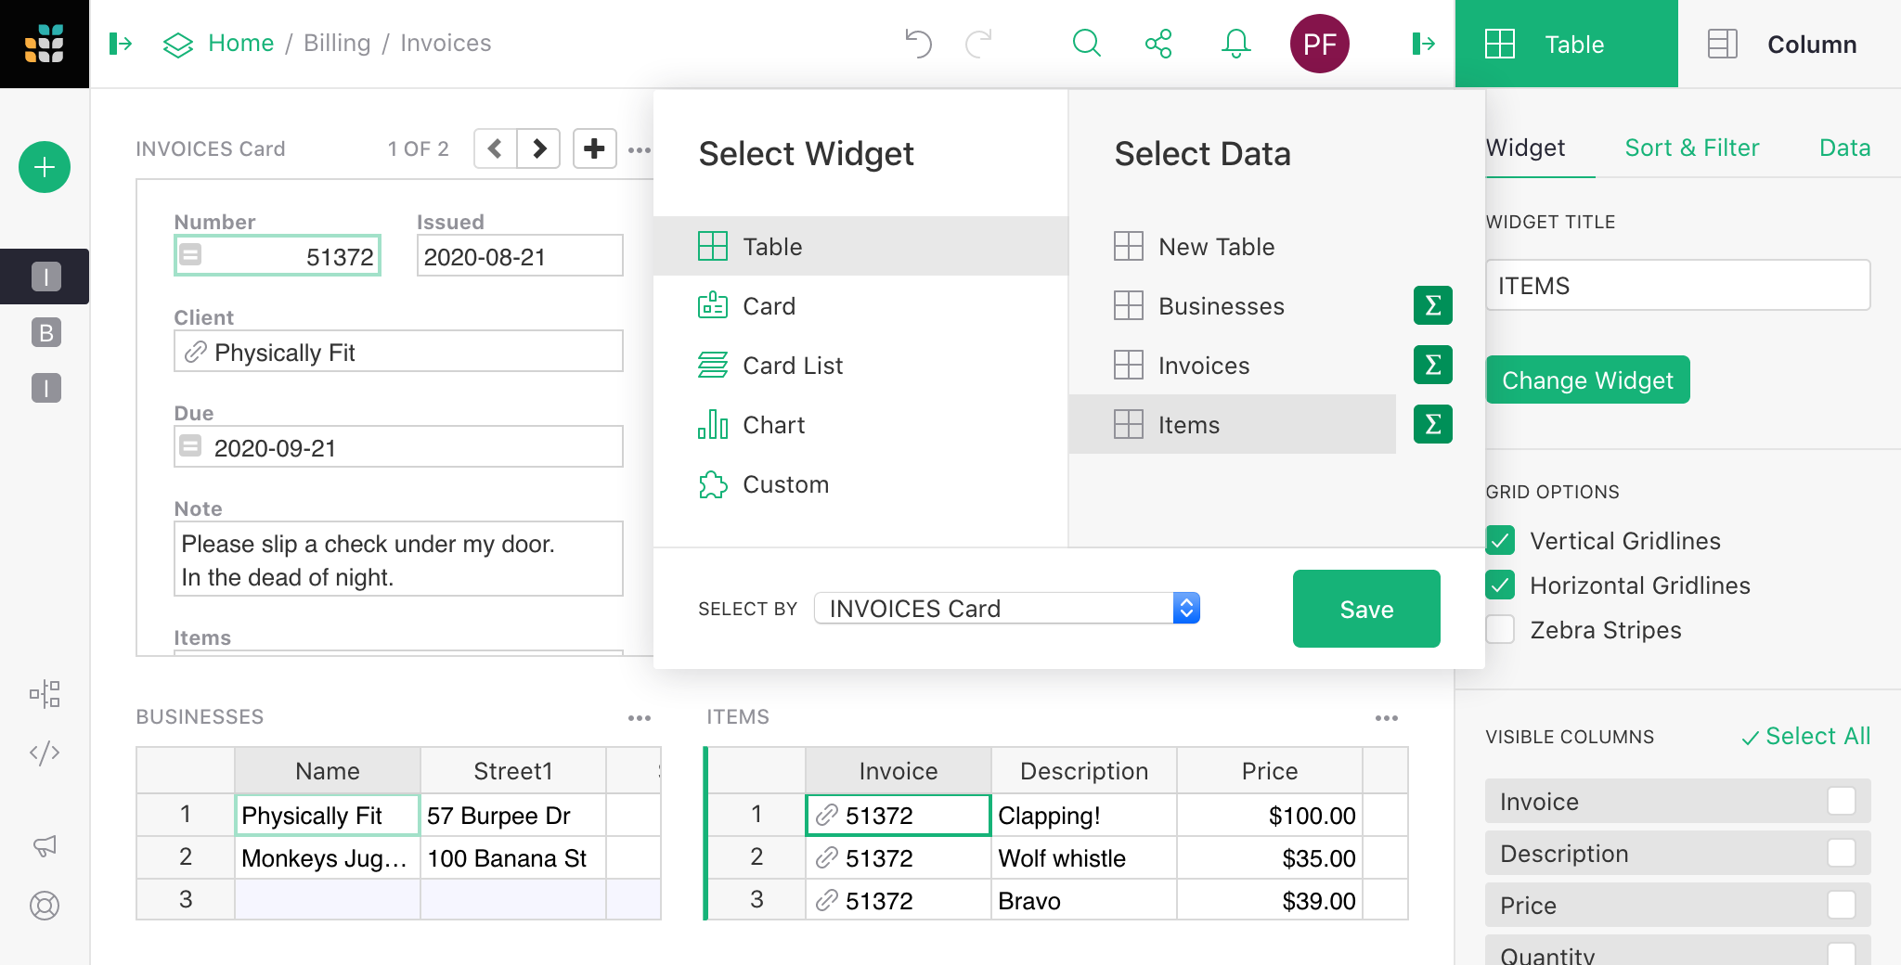This screenshot has height=965, width=1901.
Task: Open the SELECT BY dropdown
Action: 1006,609
